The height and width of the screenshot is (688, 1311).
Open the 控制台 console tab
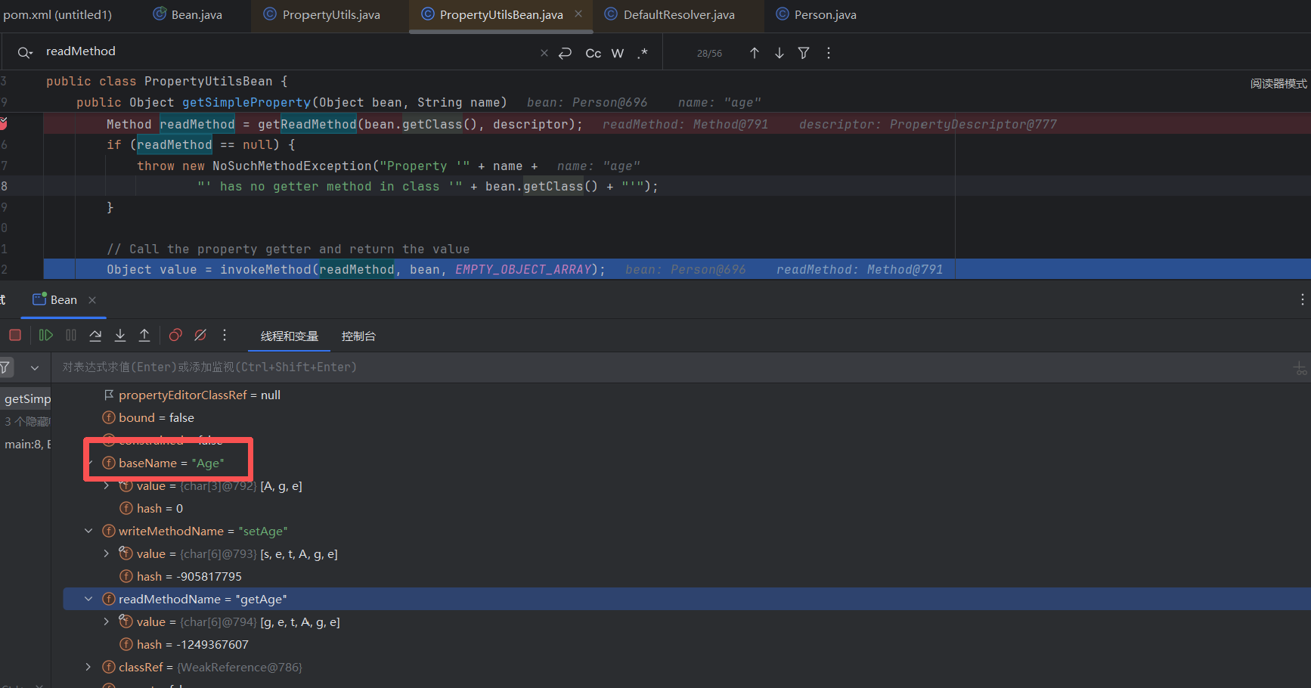click(358, 336)
